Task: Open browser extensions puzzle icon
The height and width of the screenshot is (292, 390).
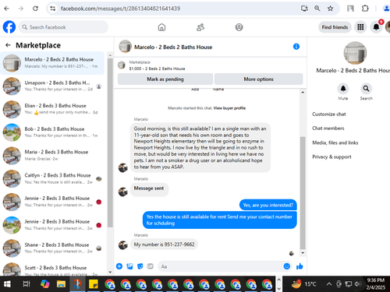Action: (365, 9)
